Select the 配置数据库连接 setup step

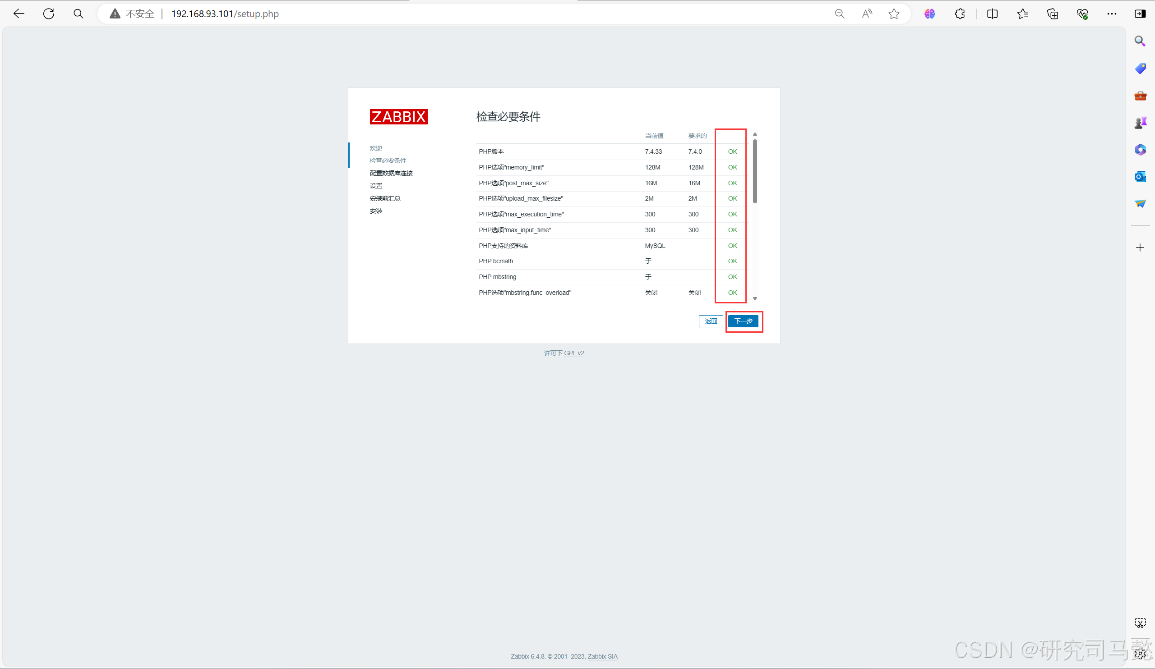coord(391,173)
